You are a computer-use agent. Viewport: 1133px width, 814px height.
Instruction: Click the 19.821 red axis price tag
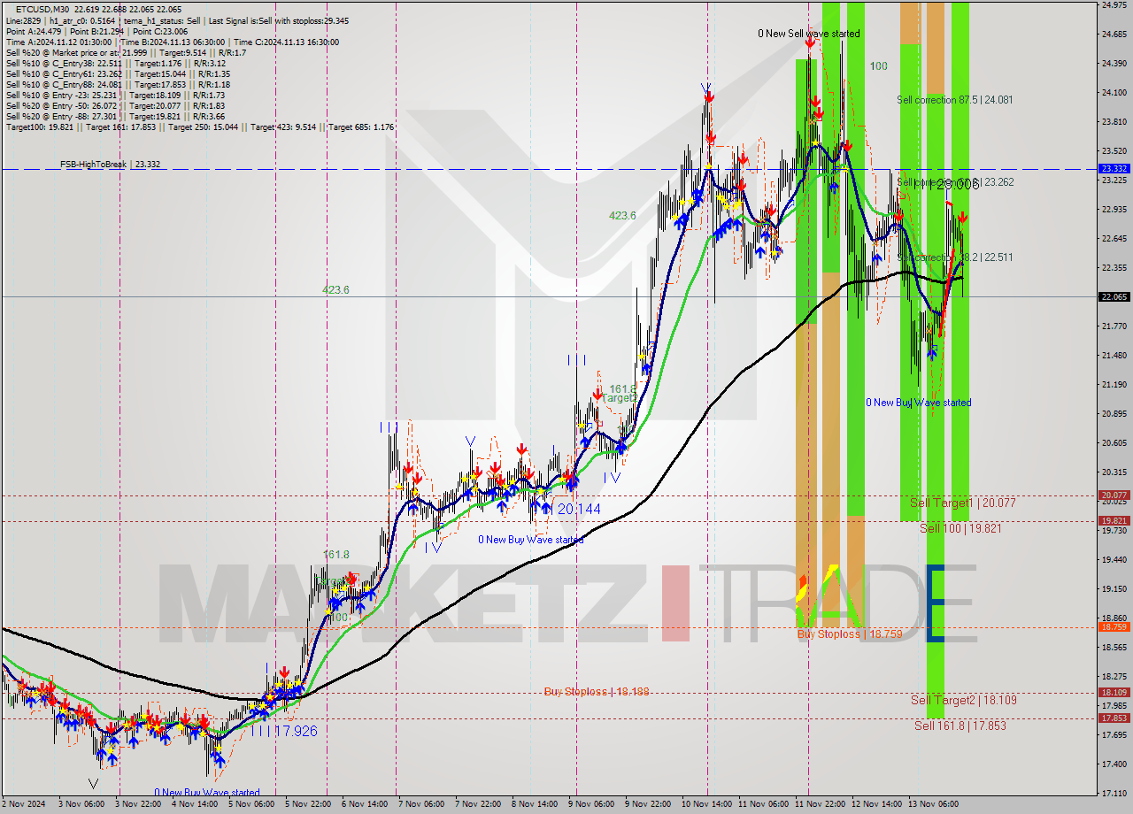pos(1114,521)
